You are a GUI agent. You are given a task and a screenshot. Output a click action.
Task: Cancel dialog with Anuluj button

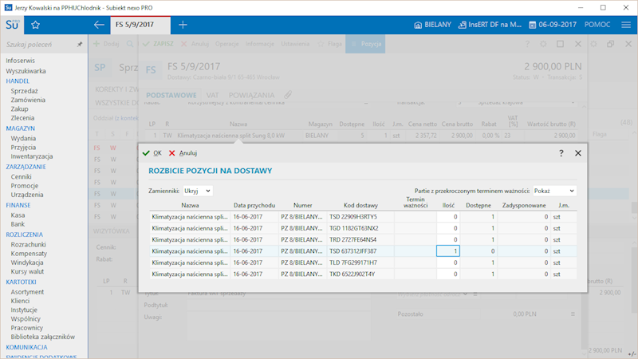[x=183, y=153]
